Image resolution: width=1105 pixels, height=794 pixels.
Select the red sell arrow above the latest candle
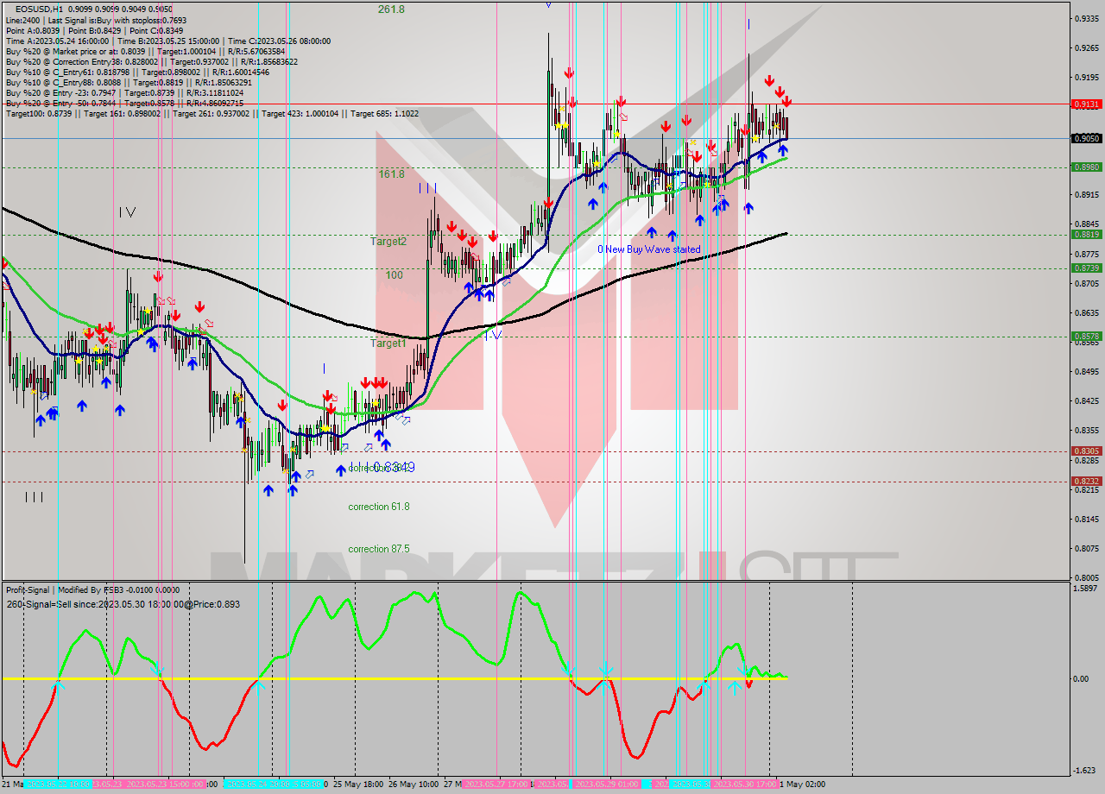click(x=786, y=101)
